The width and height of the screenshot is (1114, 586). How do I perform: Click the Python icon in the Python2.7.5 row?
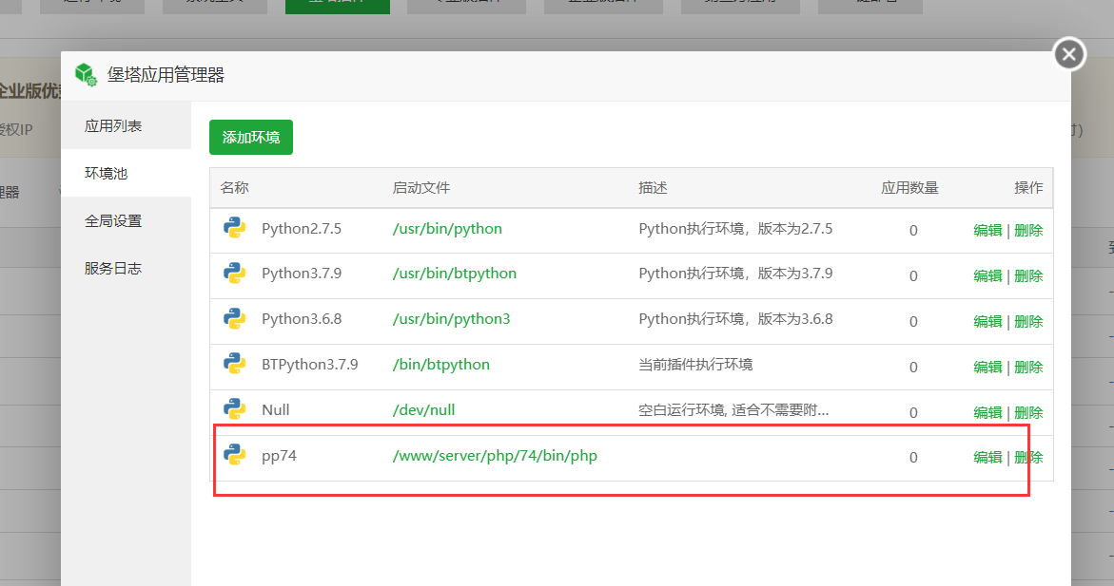pyautogui.click(x=234, y=229)
